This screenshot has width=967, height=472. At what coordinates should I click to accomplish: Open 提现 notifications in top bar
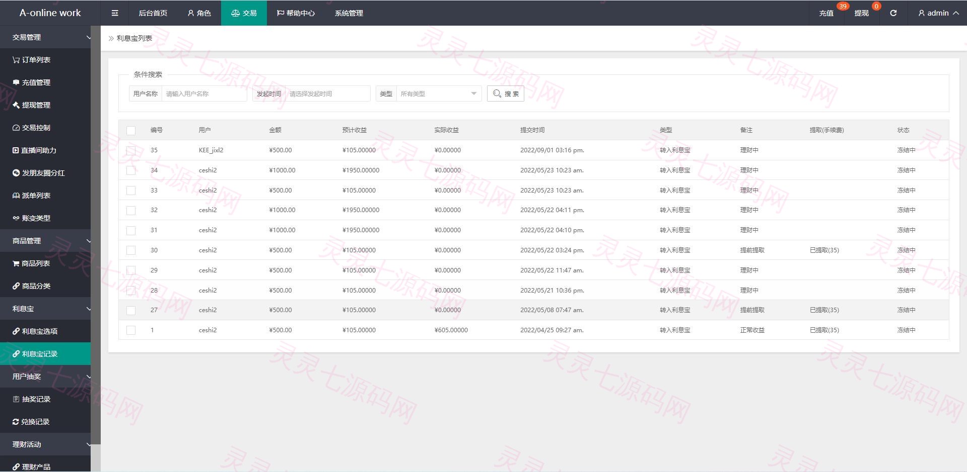coord(862,13)
